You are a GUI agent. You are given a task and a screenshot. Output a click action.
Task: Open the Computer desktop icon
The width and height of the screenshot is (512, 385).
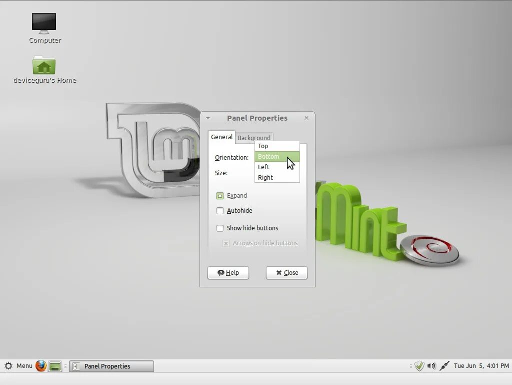[44, 24]
